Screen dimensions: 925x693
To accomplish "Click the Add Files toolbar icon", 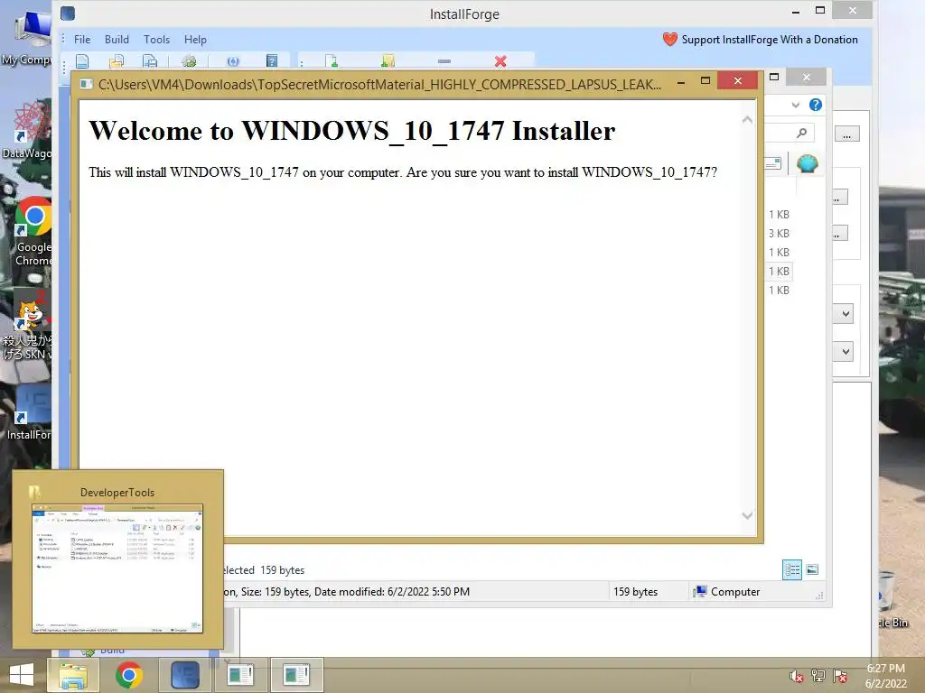I will pyautogui.click(x=332, y=61).
